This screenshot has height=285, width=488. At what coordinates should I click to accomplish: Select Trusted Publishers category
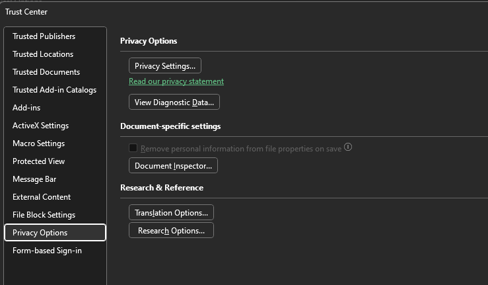[44, 36]
